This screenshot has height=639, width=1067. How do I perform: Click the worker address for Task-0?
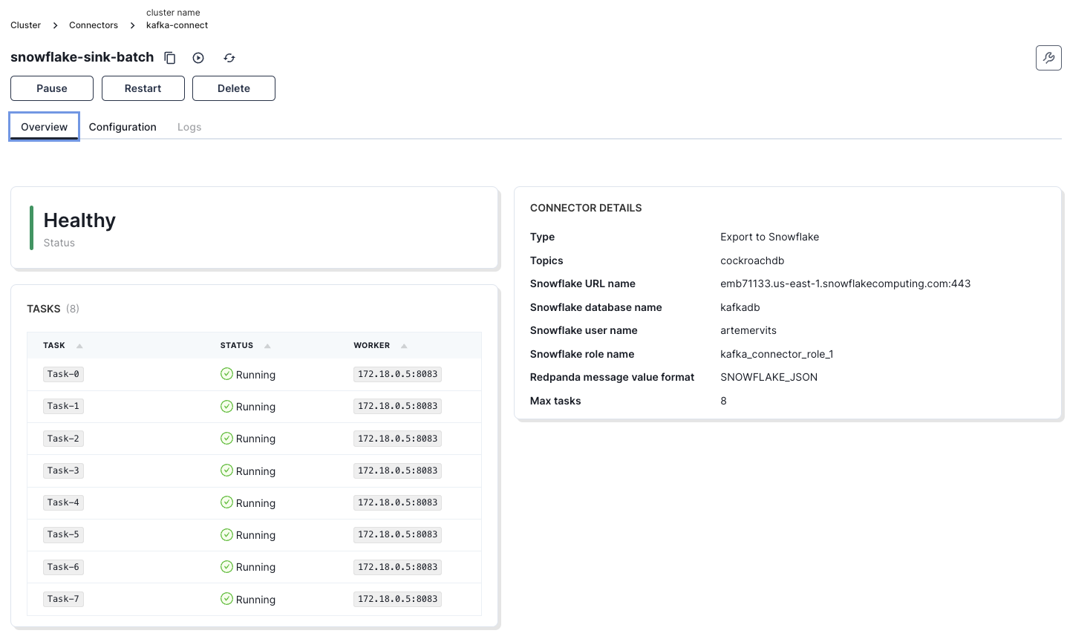click(x=398, y=374)
